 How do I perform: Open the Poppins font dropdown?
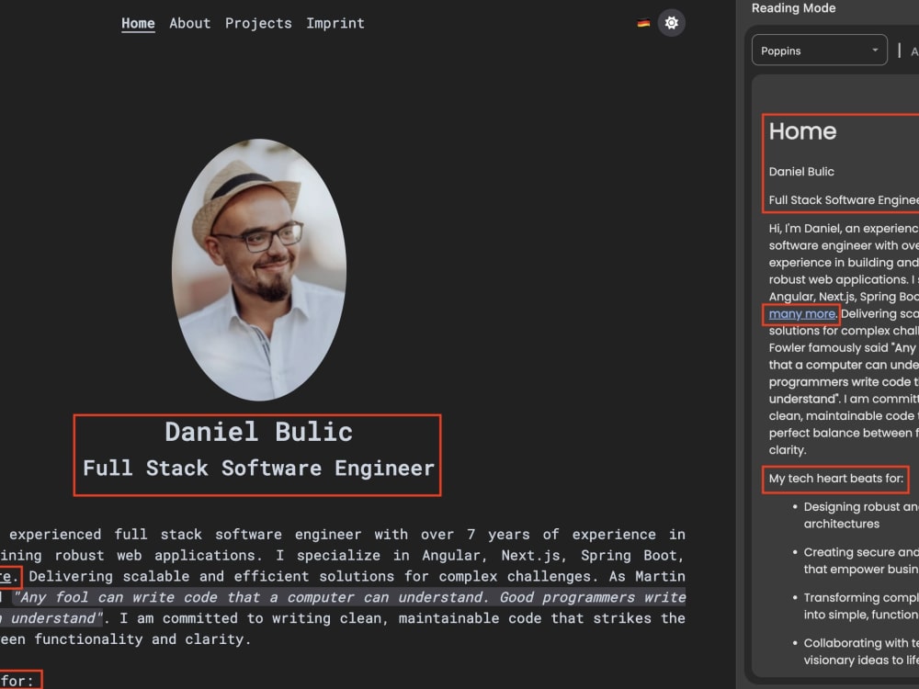point(820,51)
